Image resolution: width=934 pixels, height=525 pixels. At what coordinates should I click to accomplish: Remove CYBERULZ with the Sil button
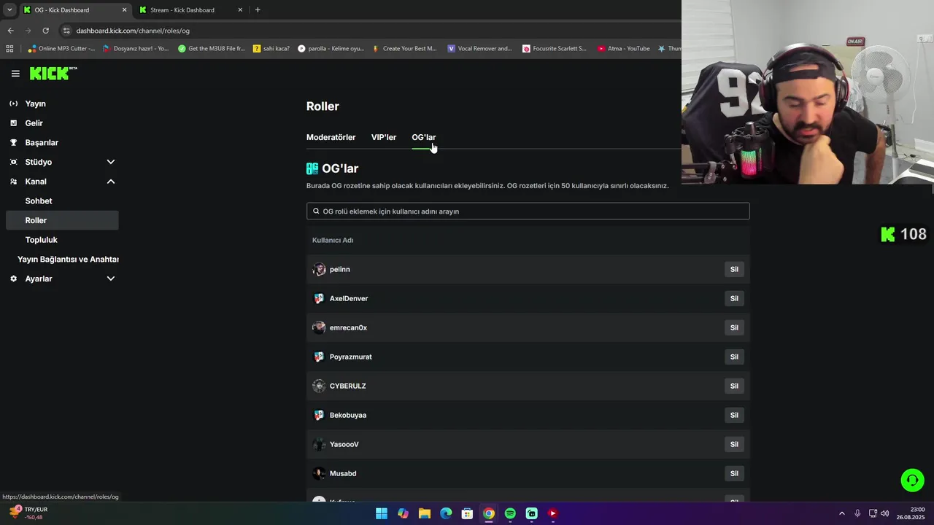[x=734, y=386]
